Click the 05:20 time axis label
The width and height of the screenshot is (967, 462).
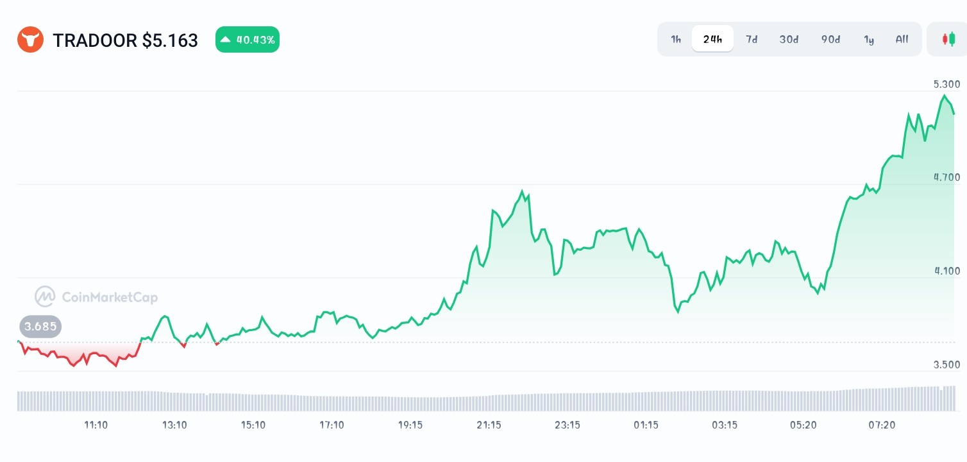coord(803,425)
